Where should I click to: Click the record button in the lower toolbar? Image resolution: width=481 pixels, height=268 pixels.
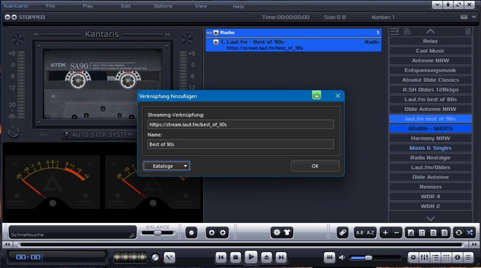coord(192,233)
